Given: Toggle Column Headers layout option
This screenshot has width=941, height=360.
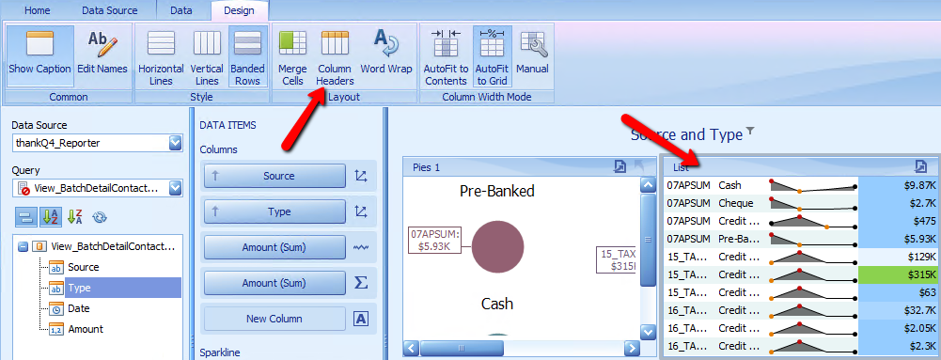Looking at the screenshot, I should click(335, 55).
